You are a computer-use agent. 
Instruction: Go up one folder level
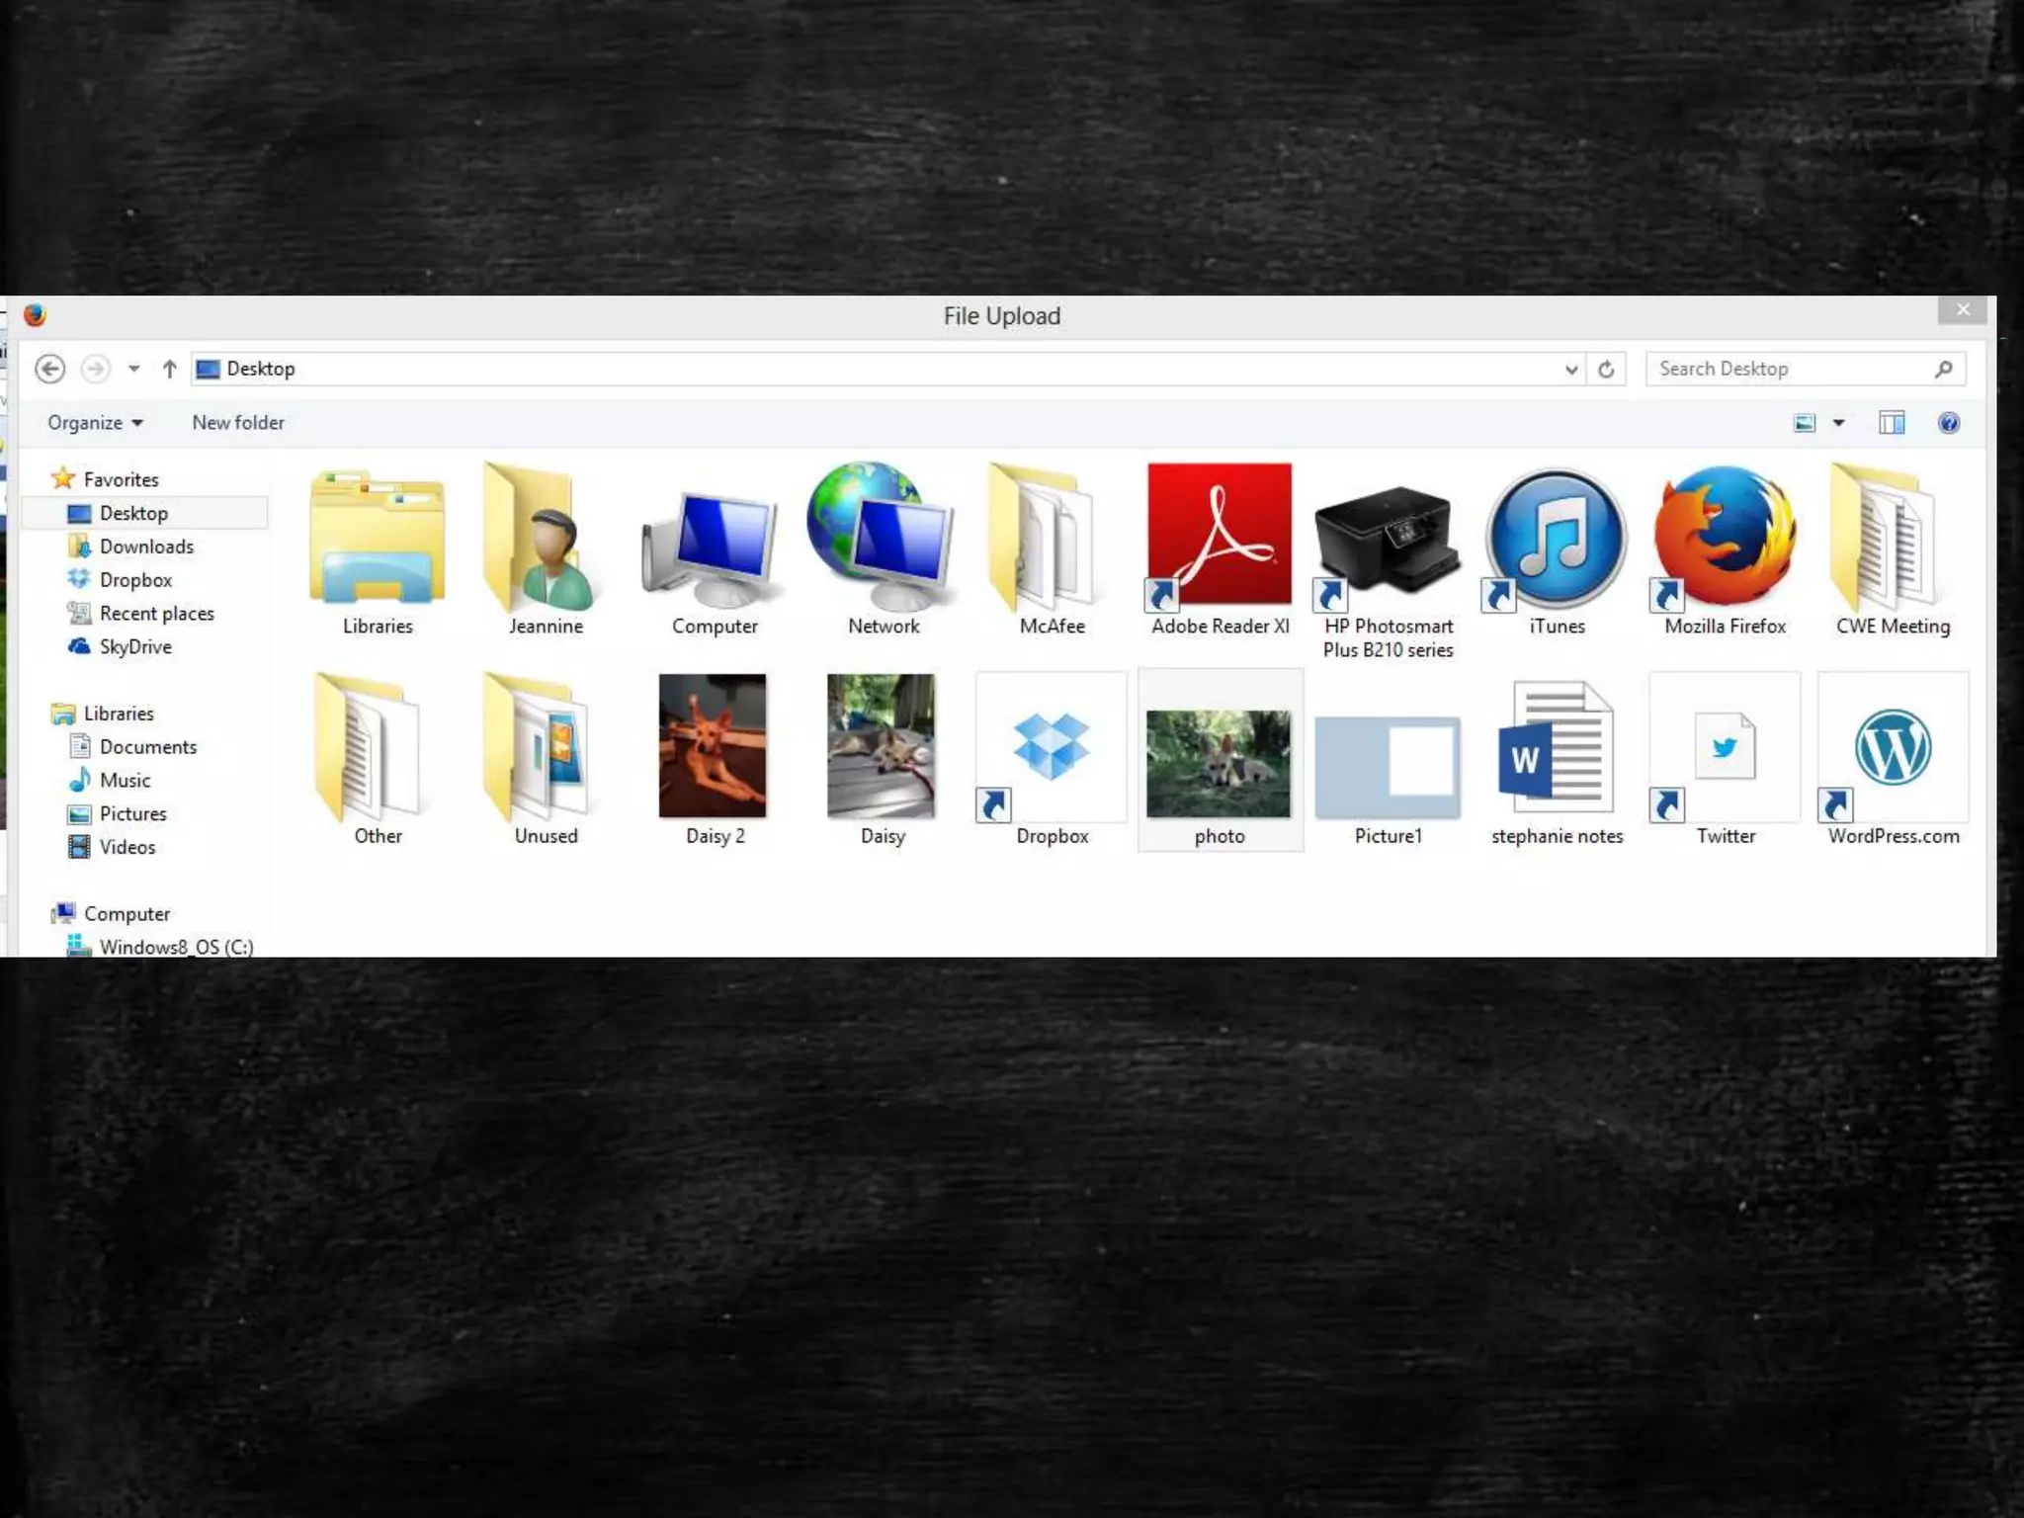[x=169, y=369]
